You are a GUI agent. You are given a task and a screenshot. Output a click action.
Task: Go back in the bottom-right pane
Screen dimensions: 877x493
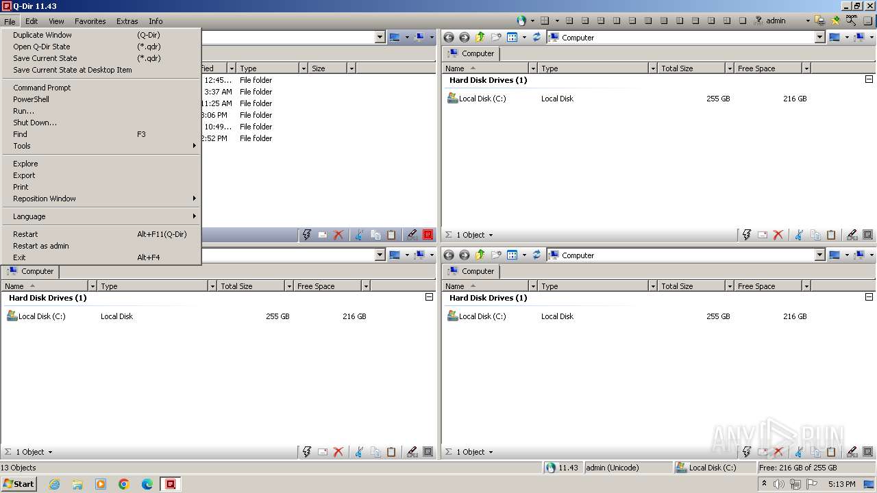pyautogui.click(x=449, y=255)
